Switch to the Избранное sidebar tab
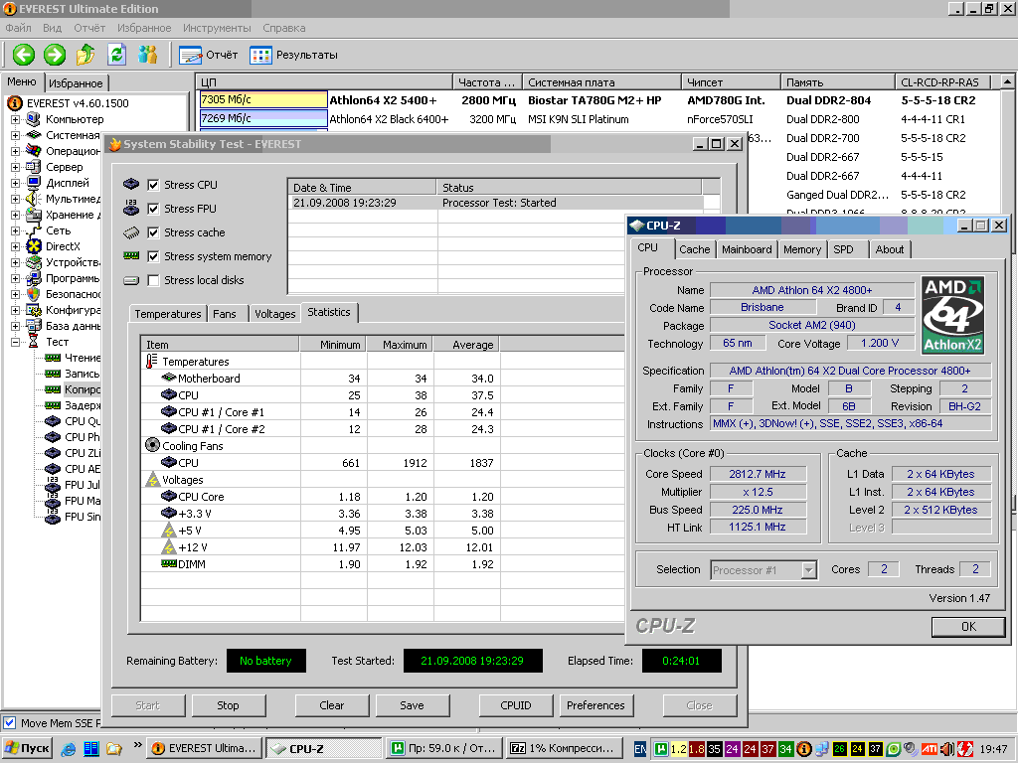Viewport: 1018px width, 763px height. point(76,83)
